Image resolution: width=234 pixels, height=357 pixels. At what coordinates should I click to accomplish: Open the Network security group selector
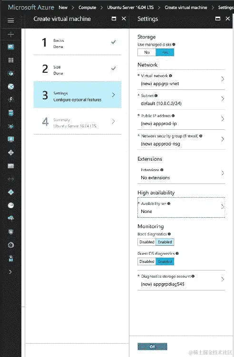coord(181,140)
